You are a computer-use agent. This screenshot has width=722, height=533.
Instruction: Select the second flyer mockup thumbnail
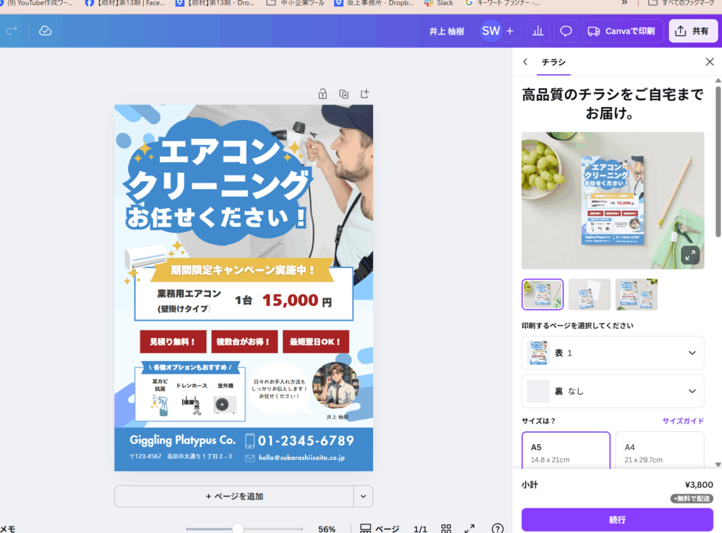[589, 294]
